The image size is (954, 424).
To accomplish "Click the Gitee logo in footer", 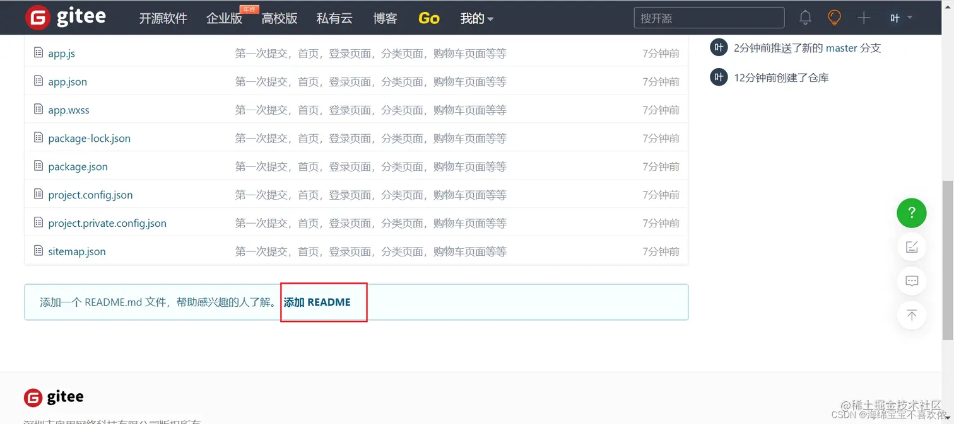I will tap(54, 398).
